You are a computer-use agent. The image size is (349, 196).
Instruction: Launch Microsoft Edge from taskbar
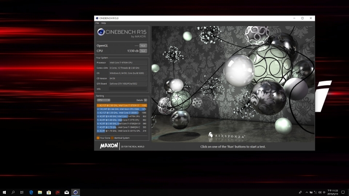click(x=31, y=192)
